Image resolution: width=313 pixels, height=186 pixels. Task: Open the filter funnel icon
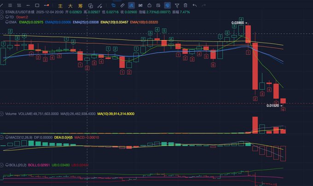177,5
